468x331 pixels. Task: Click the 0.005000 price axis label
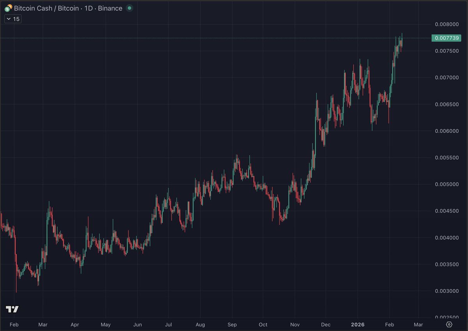(447, 184)
